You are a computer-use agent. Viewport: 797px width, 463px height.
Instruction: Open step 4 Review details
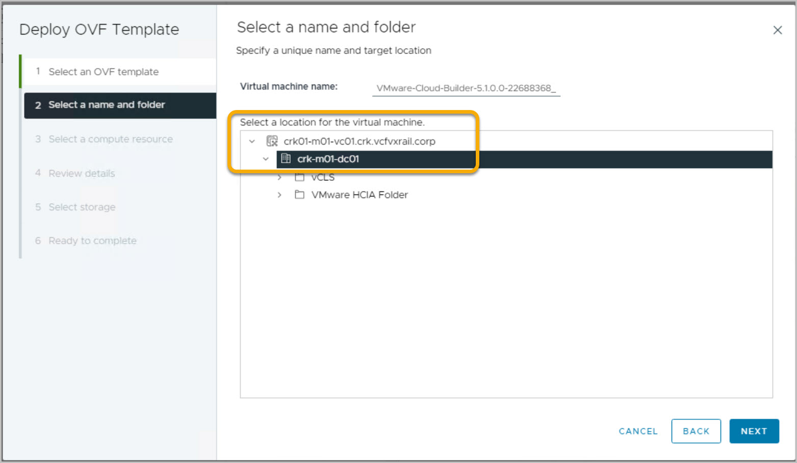pos(82,173)
